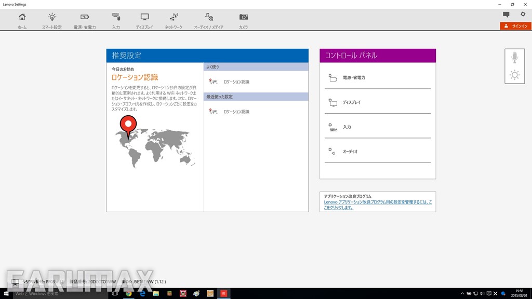This screenshot has width=532, height=299.
Task: Open 電源・省電力 in the Control Panel list
Action: point(354,78)
